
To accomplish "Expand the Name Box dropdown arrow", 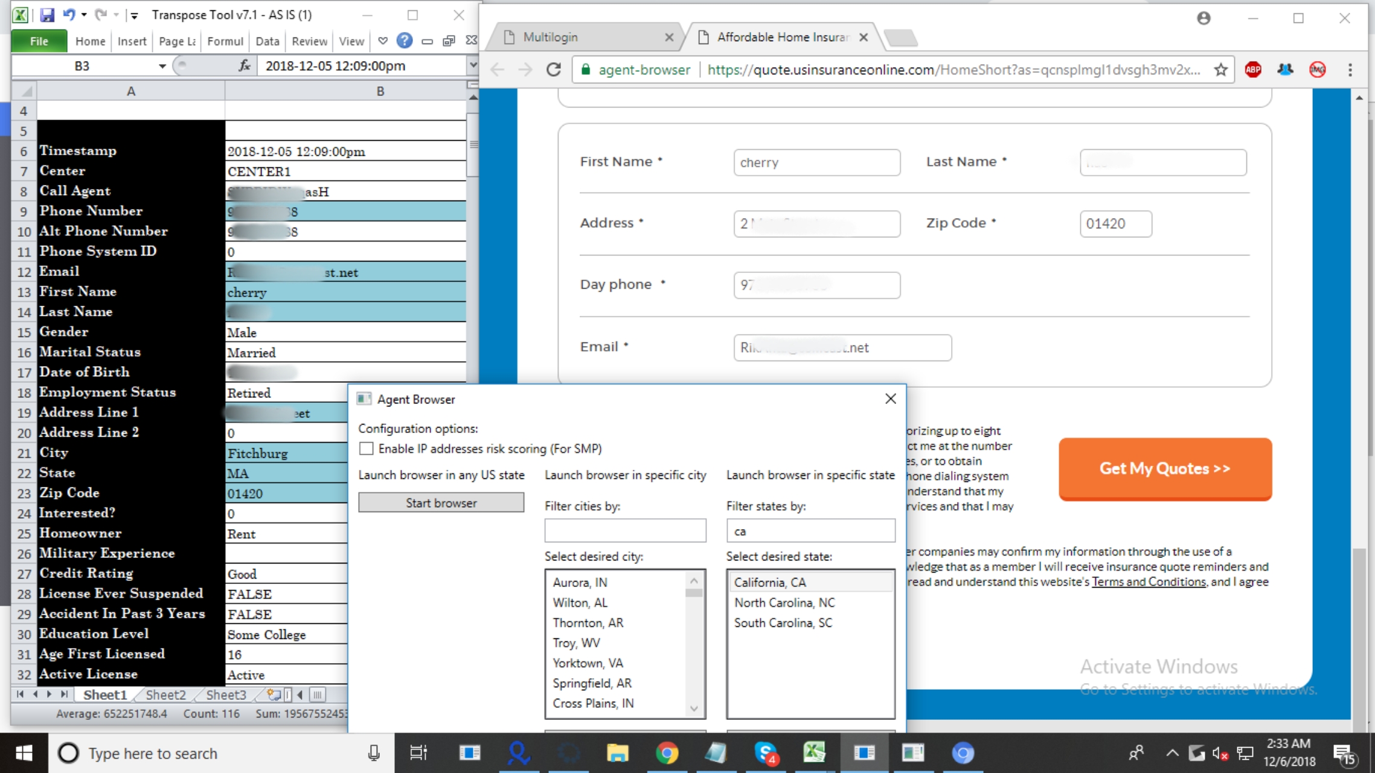I will (162, 66).
